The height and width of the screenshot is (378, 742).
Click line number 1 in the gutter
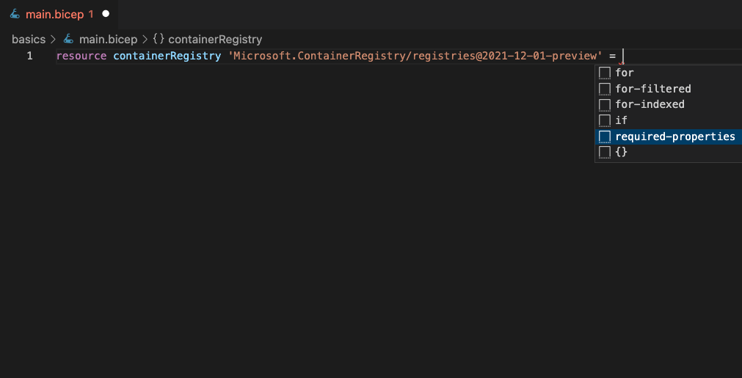coord(30,56)
